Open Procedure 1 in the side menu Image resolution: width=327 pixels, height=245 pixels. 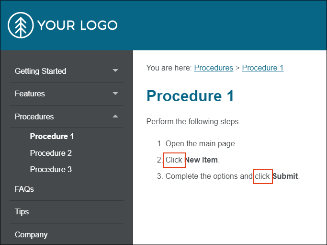tap(52, 136)
